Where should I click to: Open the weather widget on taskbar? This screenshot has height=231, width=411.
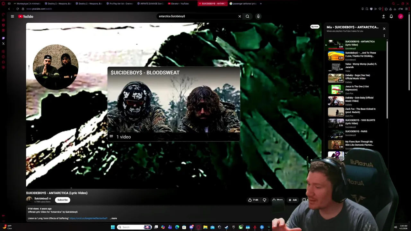pos(7,227)
